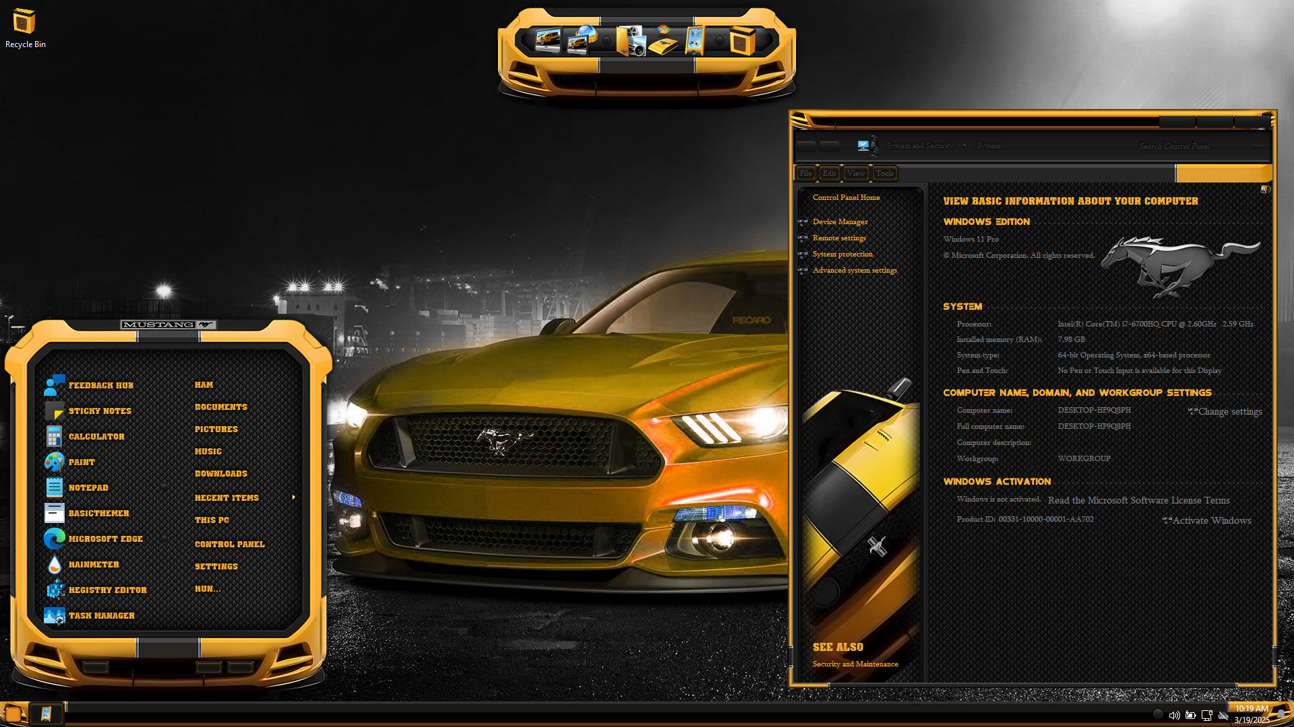The width and height of the screenshot is (1294, 727).
Task: Open Registry Editor in start menu
Action: coord(107,590)
